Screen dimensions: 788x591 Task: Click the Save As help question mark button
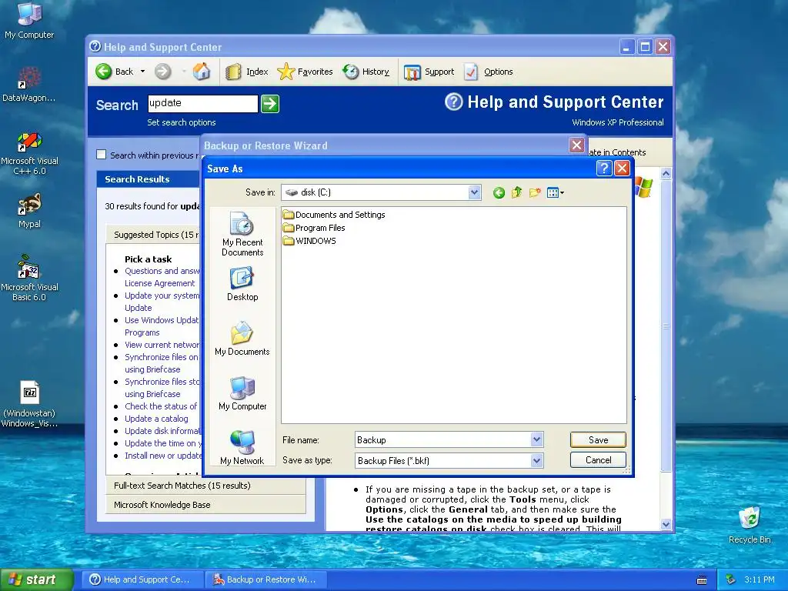coord(604,169)
